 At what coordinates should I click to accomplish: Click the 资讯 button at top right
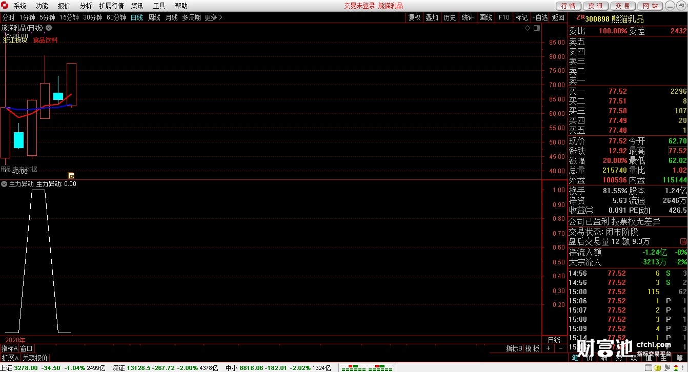tap(596, 6)
